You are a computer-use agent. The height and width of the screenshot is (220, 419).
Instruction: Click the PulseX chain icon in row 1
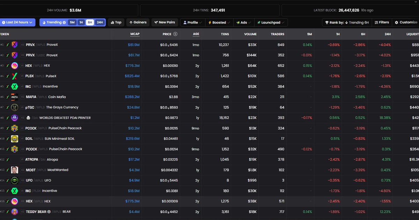tap(7, 45)
